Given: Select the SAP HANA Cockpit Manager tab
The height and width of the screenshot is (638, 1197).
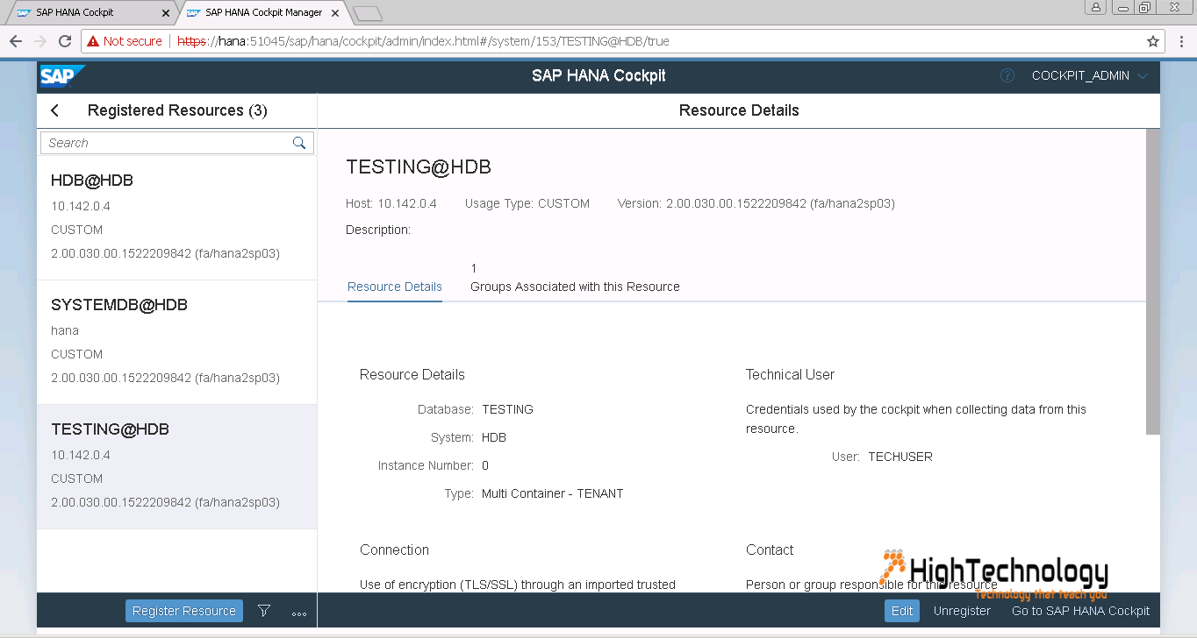Looking at the screenshot, I should pos(263,12).
